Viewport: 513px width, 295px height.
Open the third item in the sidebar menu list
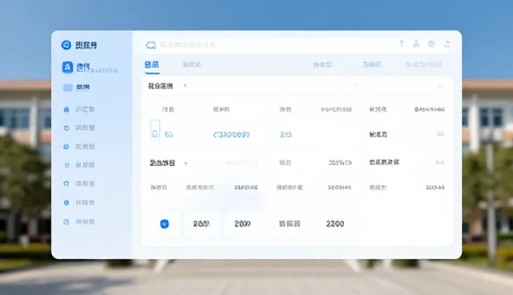[79, 147]
